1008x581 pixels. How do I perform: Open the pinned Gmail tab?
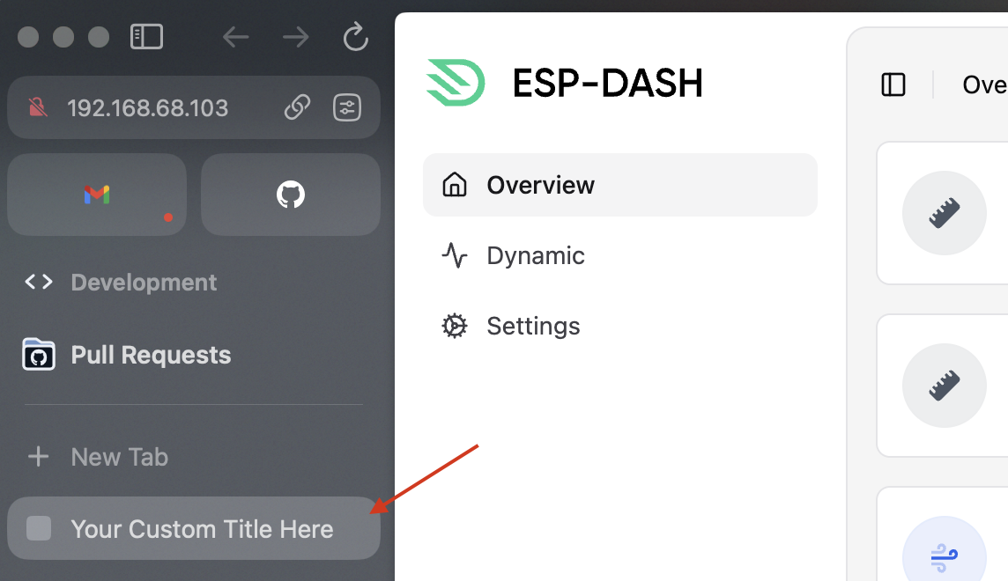[97, 194]
